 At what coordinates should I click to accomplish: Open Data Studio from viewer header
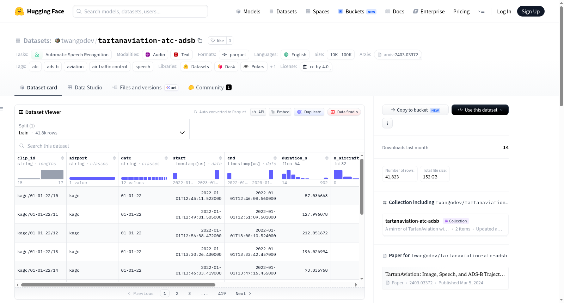tap(344, 112)
